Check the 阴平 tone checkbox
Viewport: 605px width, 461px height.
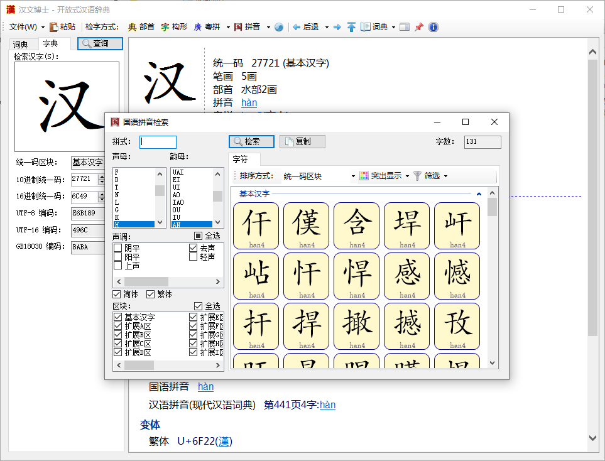click(117, 248)
